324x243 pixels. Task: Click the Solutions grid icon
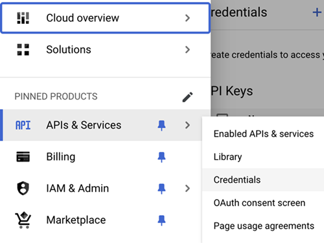click(23, 50)
